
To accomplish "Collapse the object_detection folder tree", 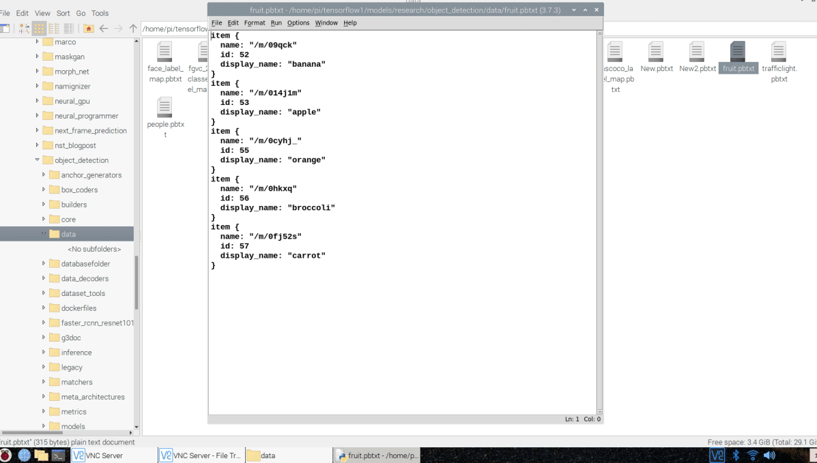I will pyautogui.click(x=38, y=160).
